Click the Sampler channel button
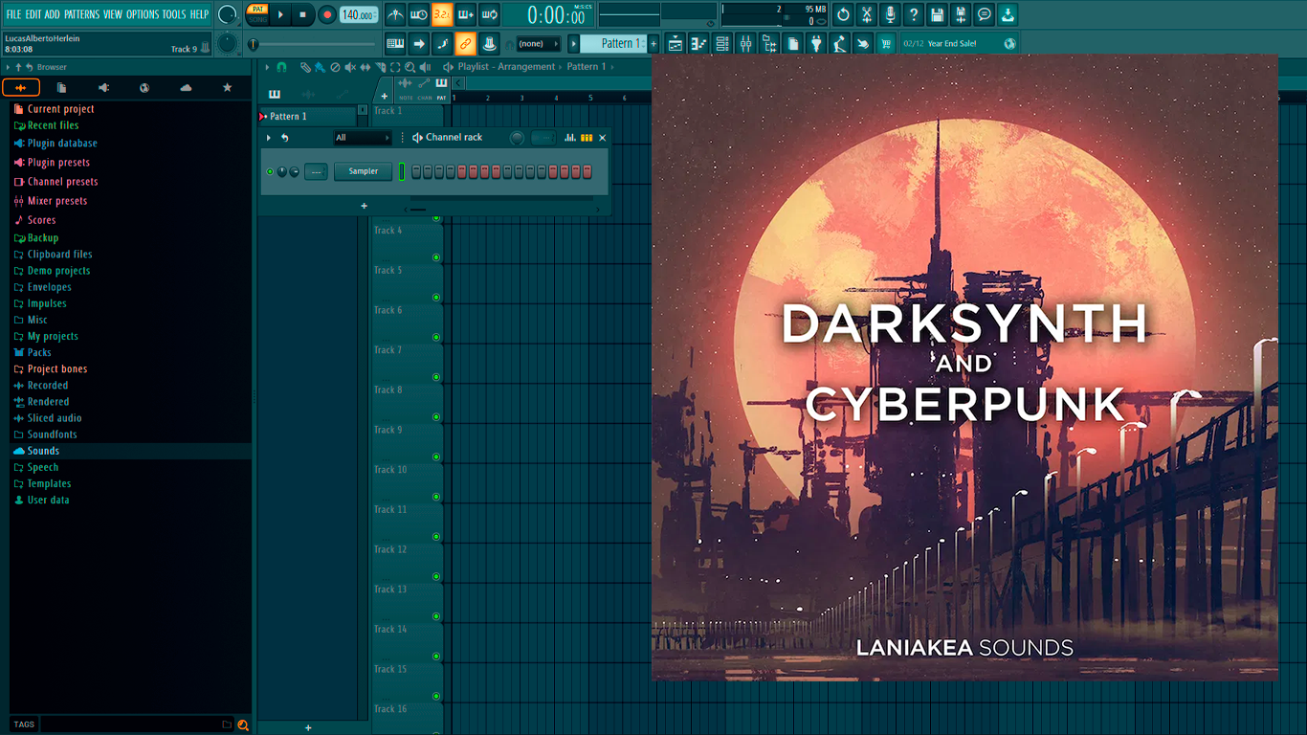1307x735 pixels. (x=363, y=171)
